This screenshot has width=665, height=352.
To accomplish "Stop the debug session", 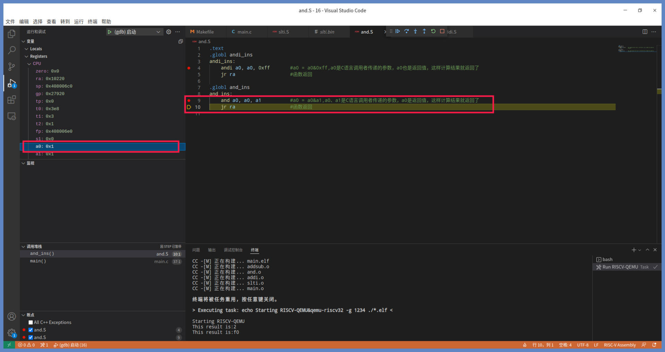I will click(x=442, y=31).
